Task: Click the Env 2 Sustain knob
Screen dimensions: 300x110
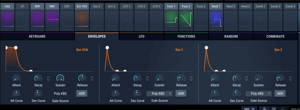Action: click(x=159, y=78)
